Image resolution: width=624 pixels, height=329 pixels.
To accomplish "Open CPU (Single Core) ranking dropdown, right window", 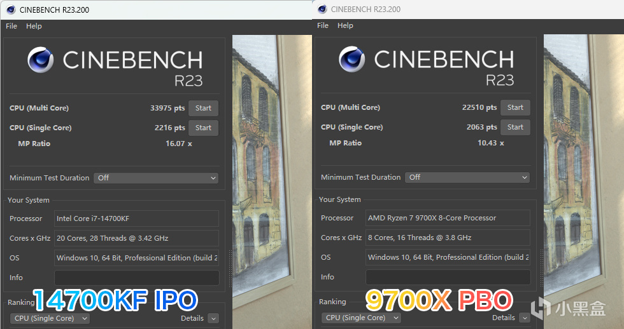I will tap(361, 318).
